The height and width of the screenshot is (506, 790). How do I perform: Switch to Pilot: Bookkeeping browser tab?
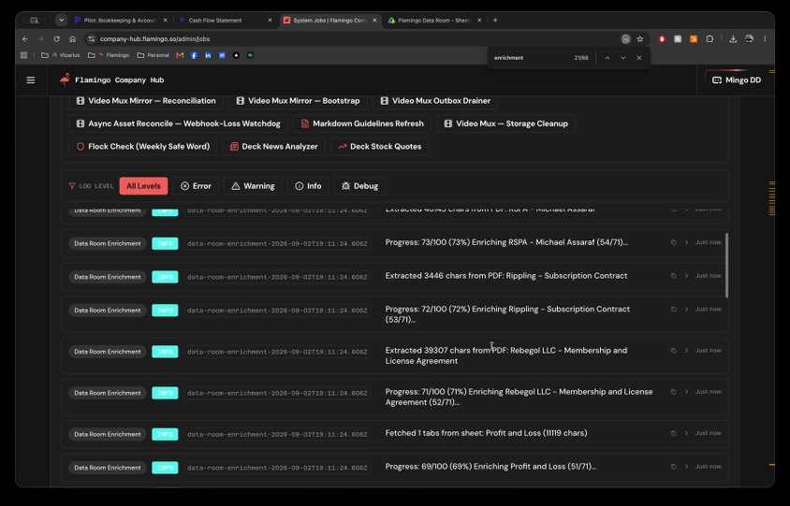click(x=122, y=21)
